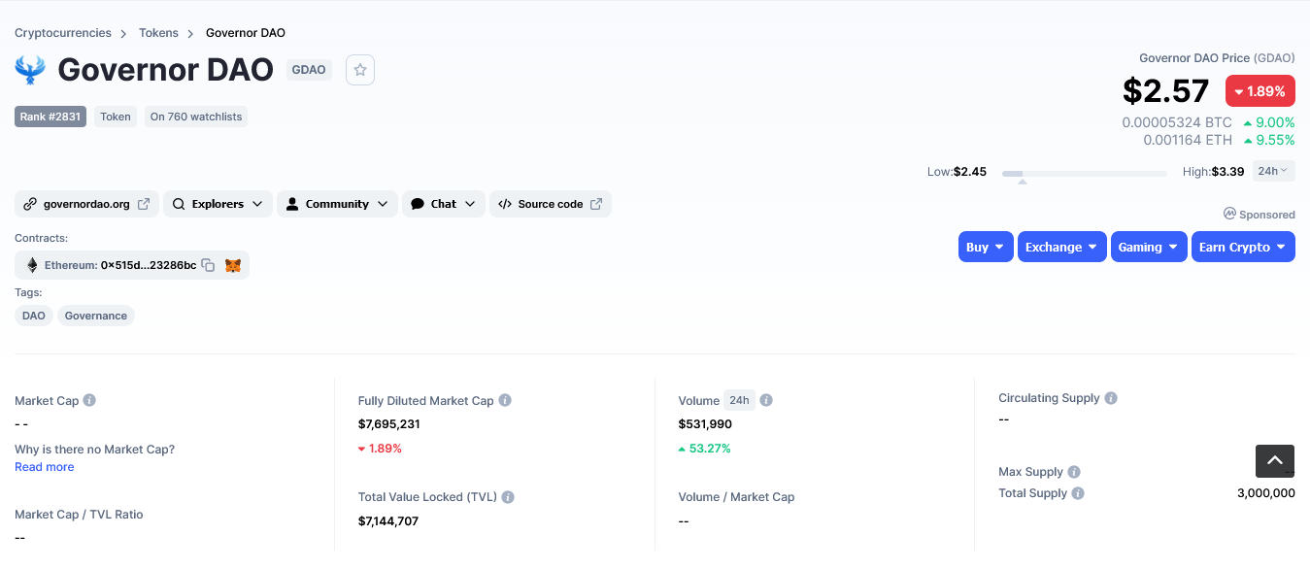Add token to MetaMask fox icon
The width and height of the screenshot is (1310, 569).
click(x=233, y=265)
